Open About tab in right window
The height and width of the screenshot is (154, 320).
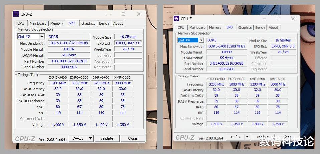pyautogui.click(x=273, y=27)
